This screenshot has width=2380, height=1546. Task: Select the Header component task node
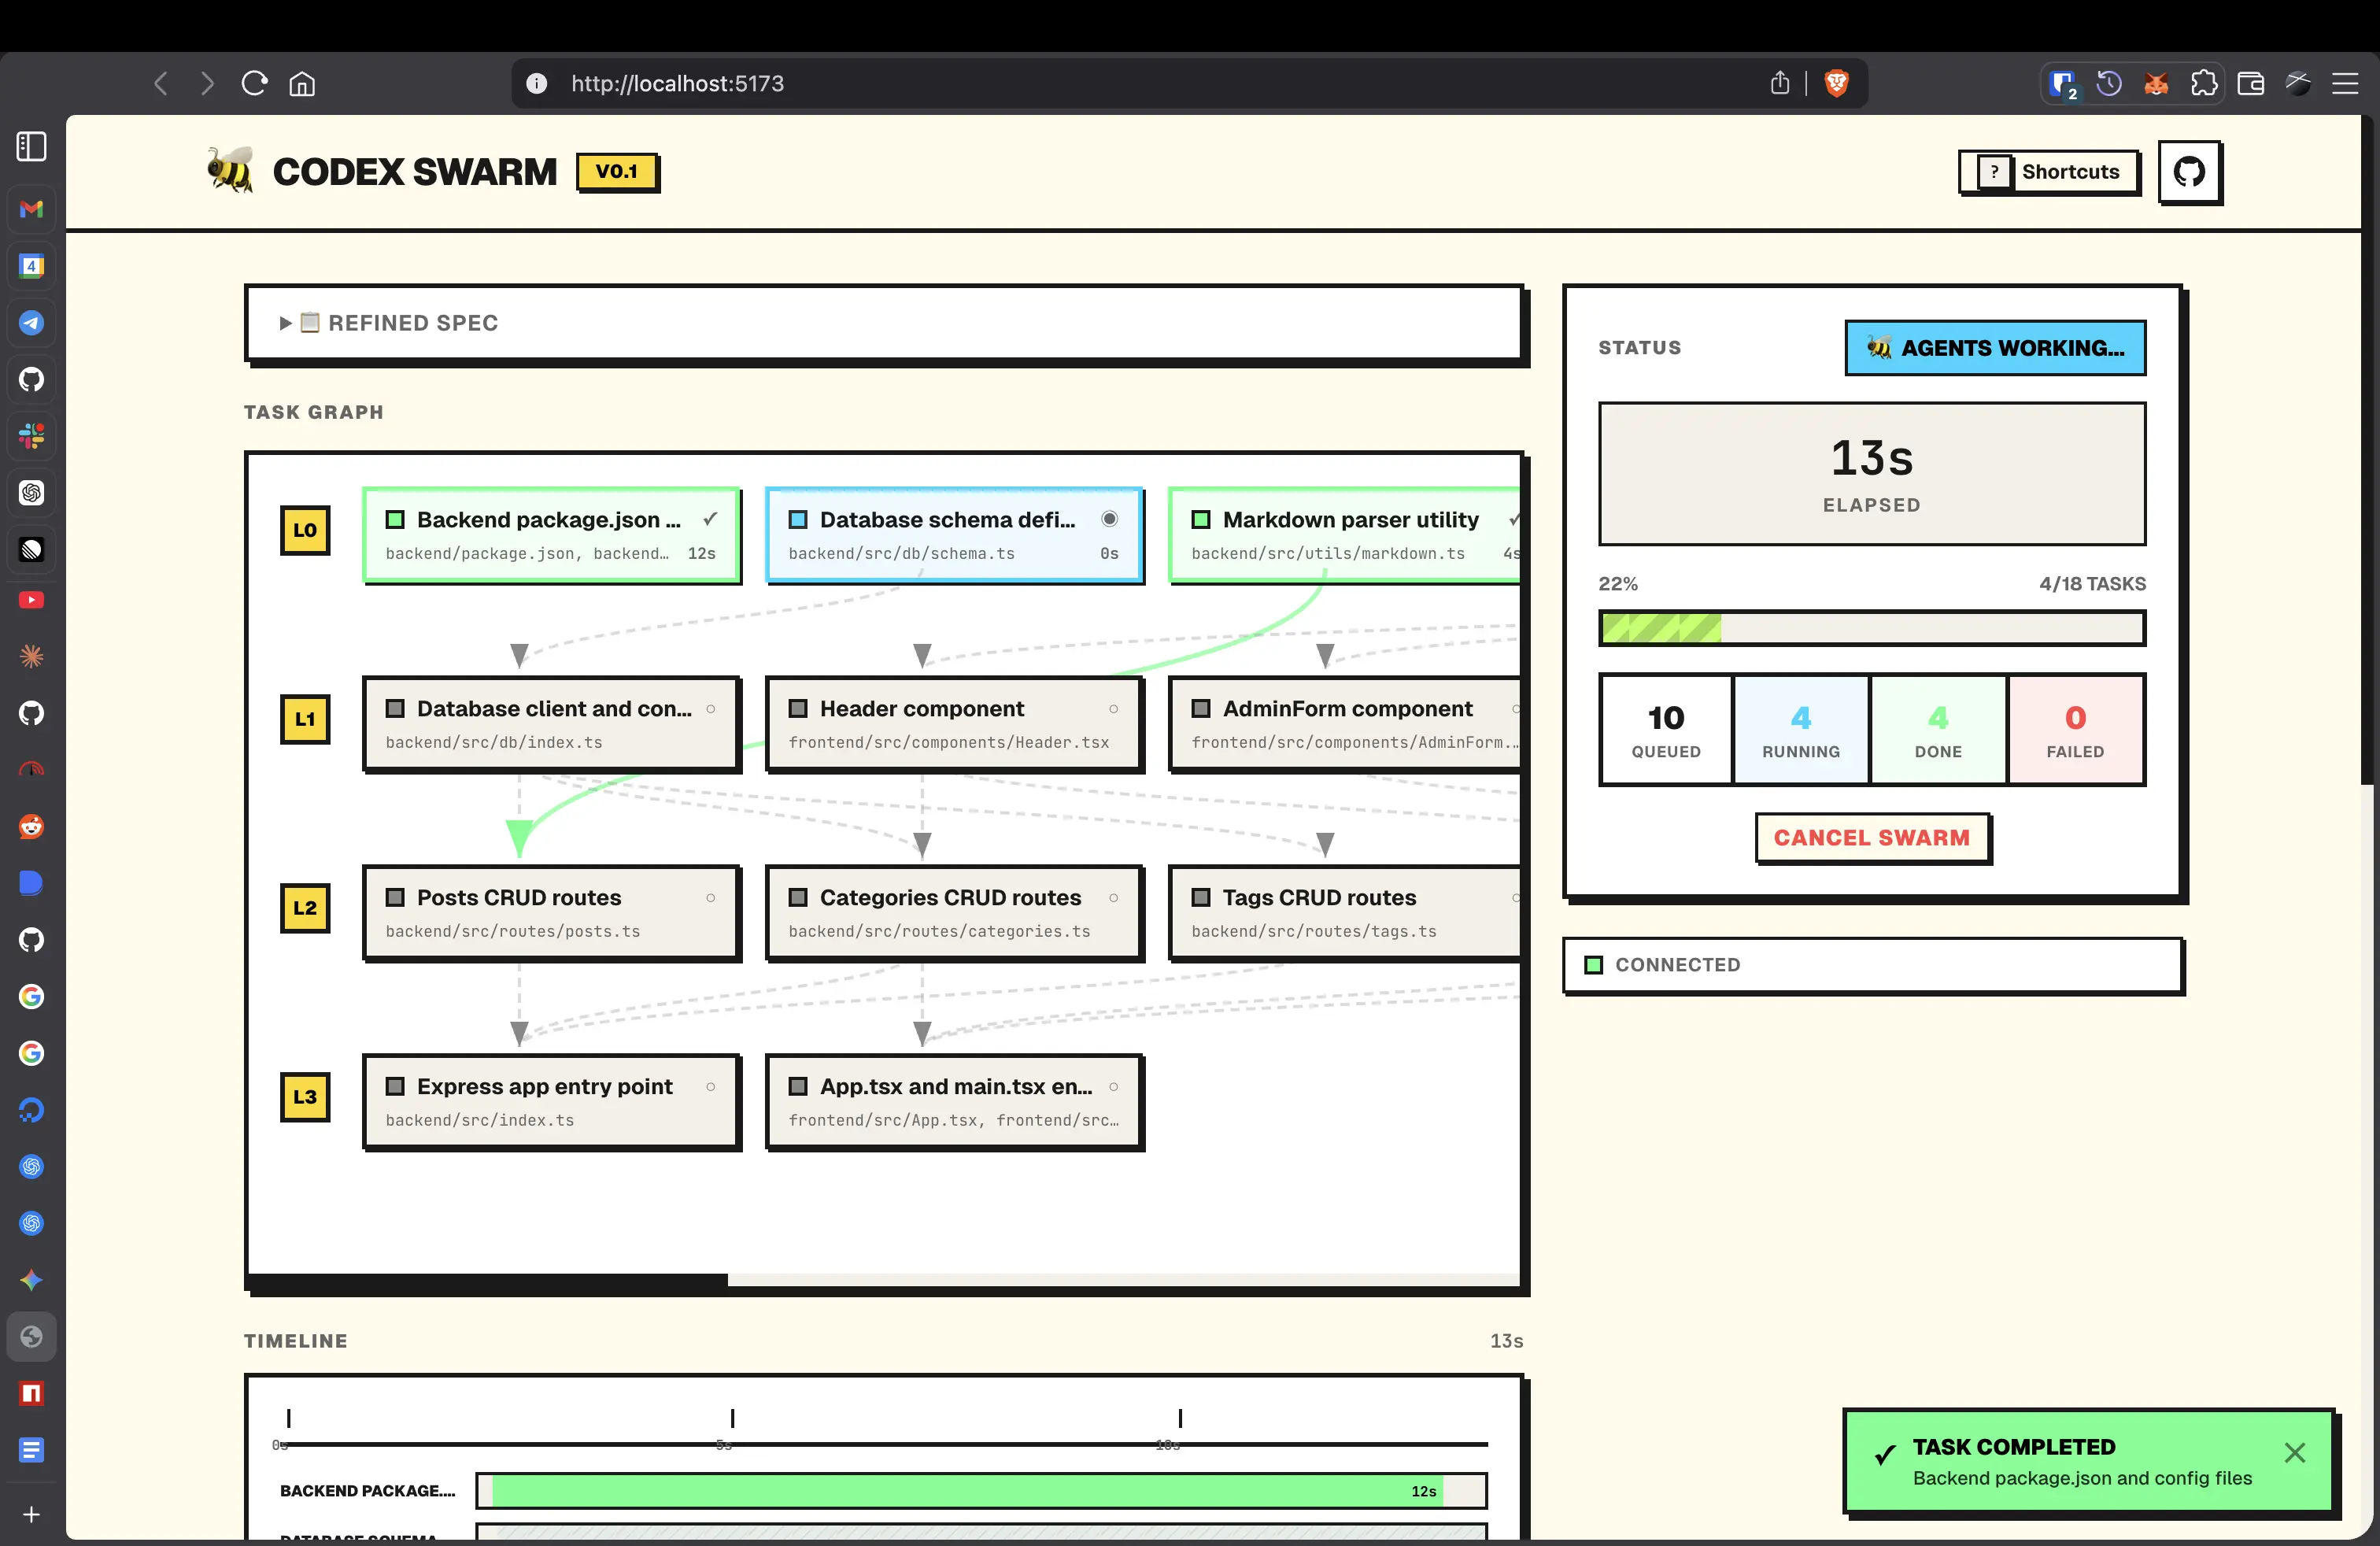953,723
